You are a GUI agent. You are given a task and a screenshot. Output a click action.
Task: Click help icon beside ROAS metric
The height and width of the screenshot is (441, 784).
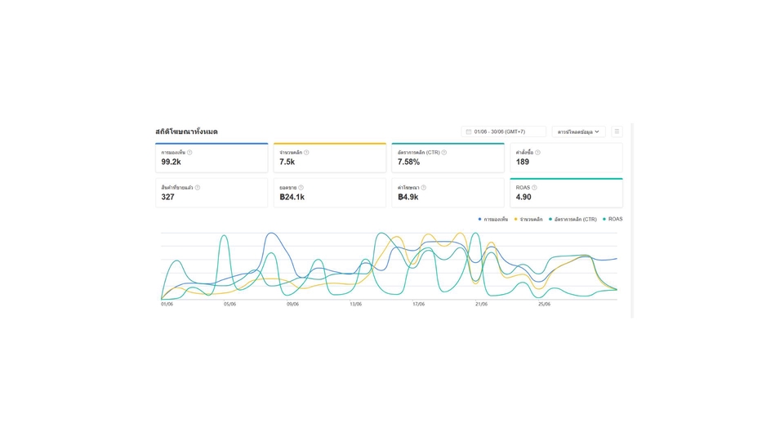pos(535,188)
